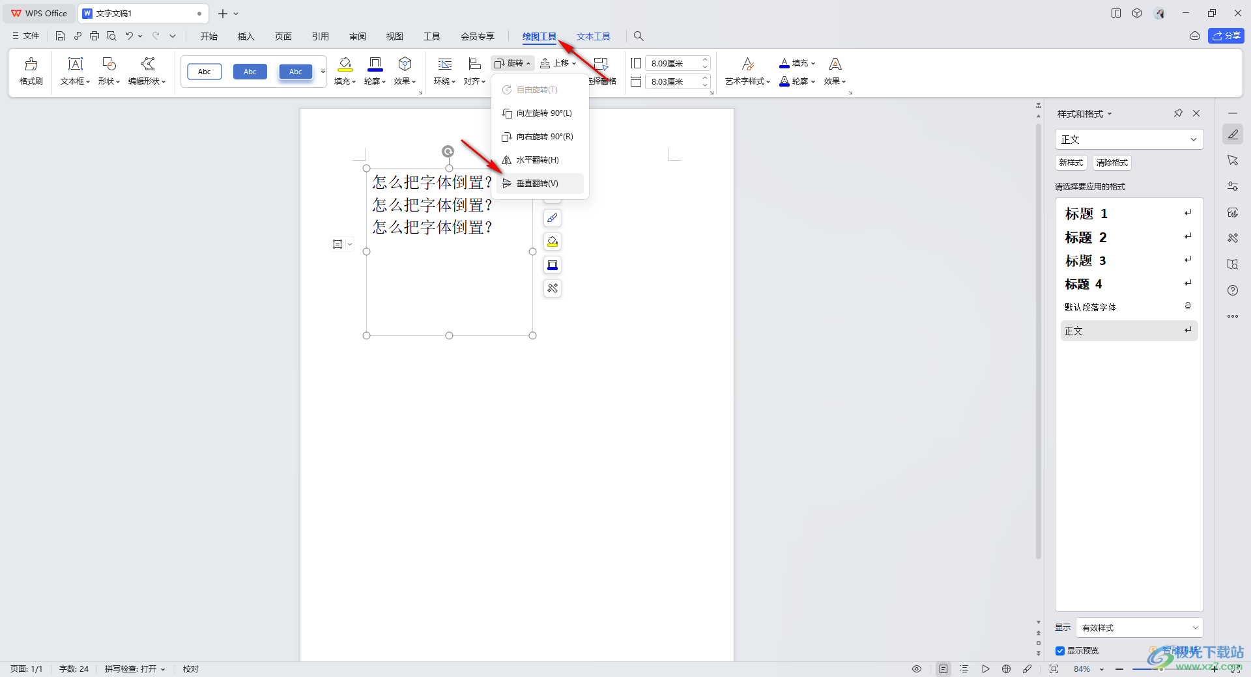The height and width of the screenshot is (677, 1251).
Task: Toggle the eye protection mode icon
Action: [x=917, y=669]
